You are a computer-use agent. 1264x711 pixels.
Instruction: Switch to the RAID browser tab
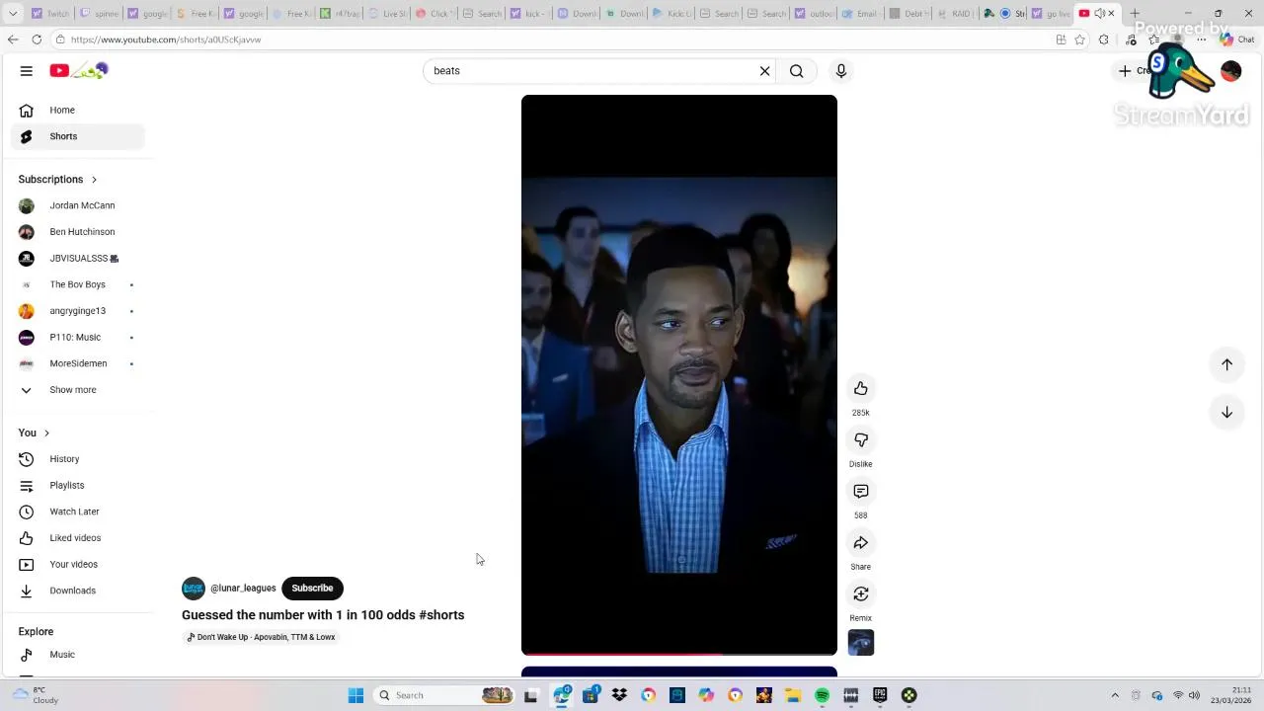click(955, 14)
